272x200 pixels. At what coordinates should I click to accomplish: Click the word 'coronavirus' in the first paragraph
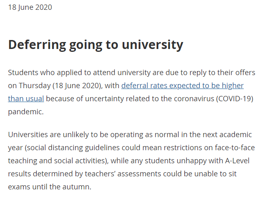194,99
